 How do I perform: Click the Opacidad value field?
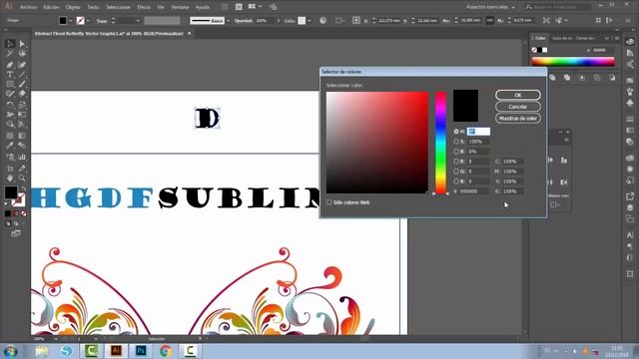pos(266,20)
